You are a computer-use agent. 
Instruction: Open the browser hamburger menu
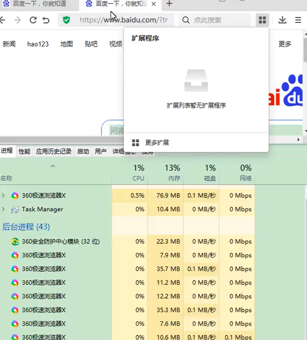tap(298, 20)
